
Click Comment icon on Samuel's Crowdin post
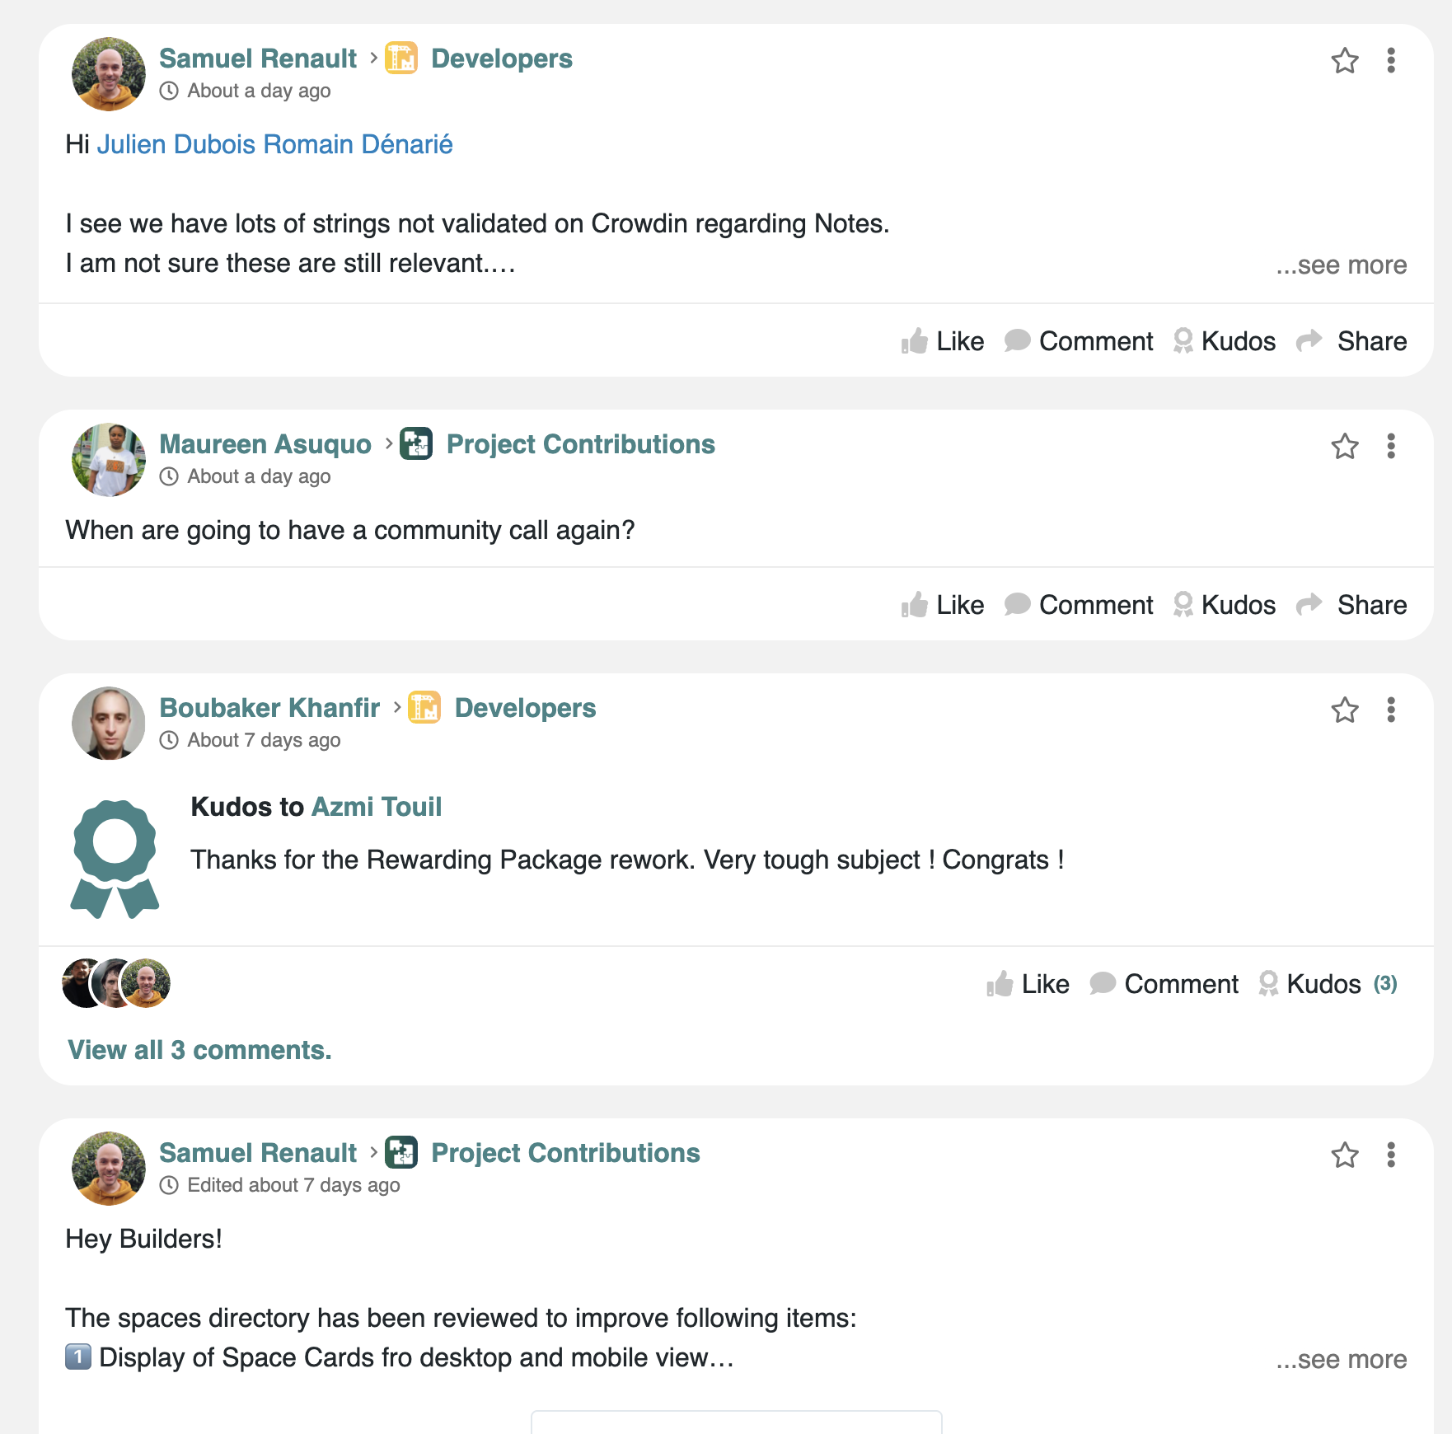tap(1018, 340)
